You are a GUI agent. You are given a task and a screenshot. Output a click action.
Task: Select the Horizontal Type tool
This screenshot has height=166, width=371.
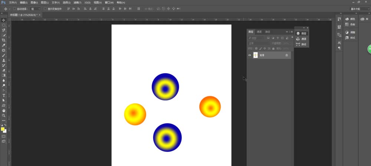pos(4,95)
